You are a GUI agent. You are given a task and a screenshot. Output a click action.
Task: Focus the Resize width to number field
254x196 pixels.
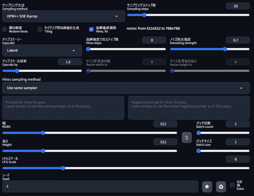click(x=154, y=62)
